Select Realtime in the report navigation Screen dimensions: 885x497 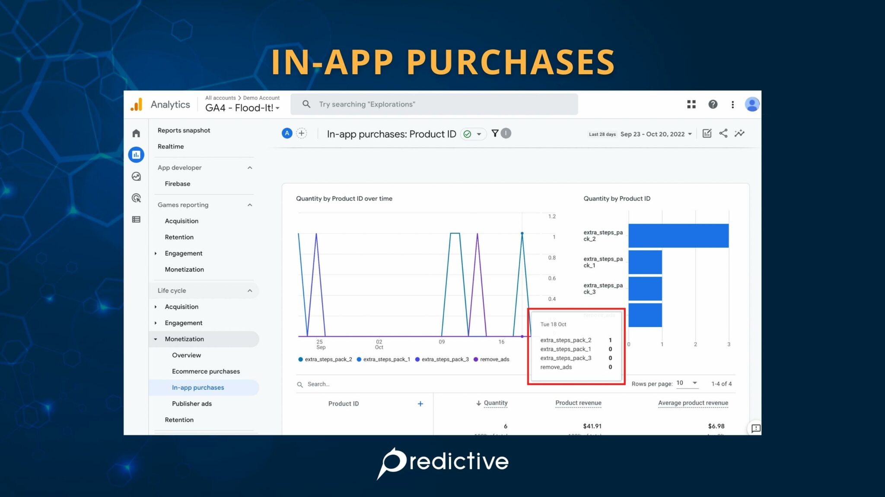click(x=170, y=146)
